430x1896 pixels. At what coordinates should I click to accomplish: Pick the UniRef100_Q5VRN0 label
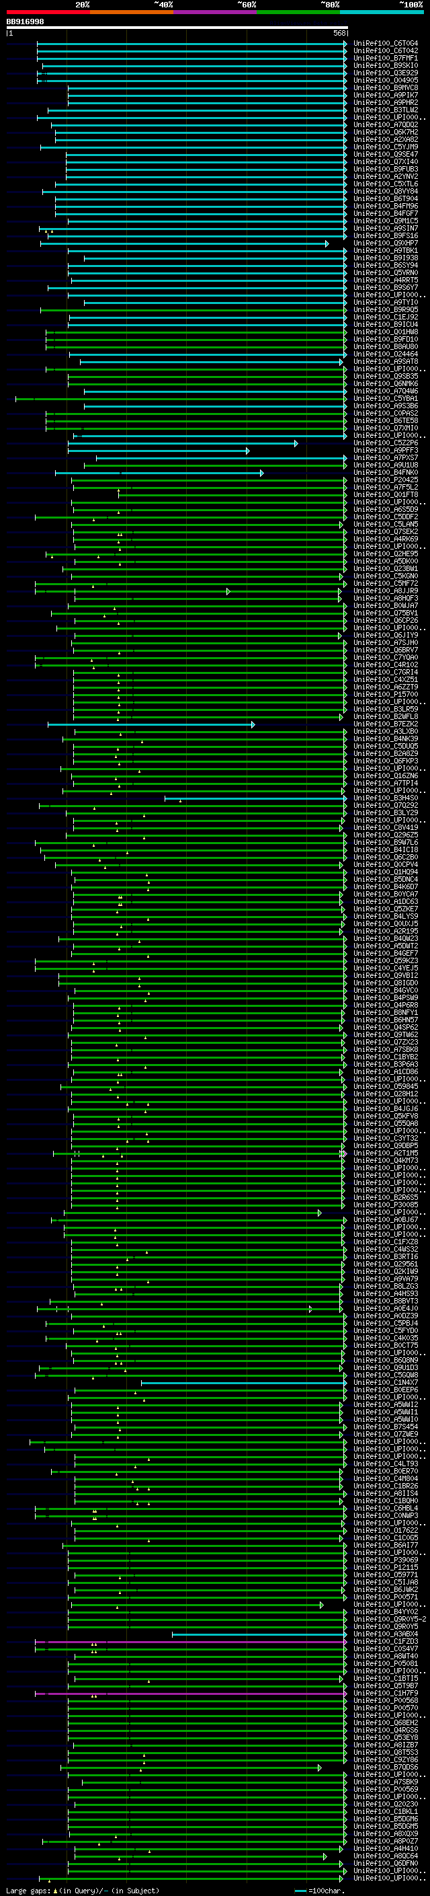(x=386, y=272)
